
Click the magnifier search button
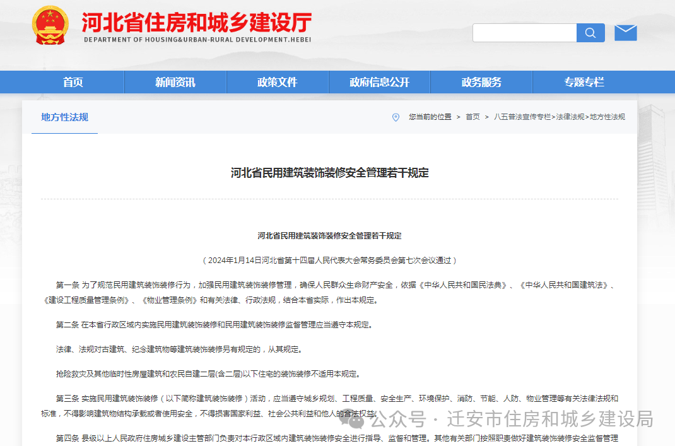point(590,33)
